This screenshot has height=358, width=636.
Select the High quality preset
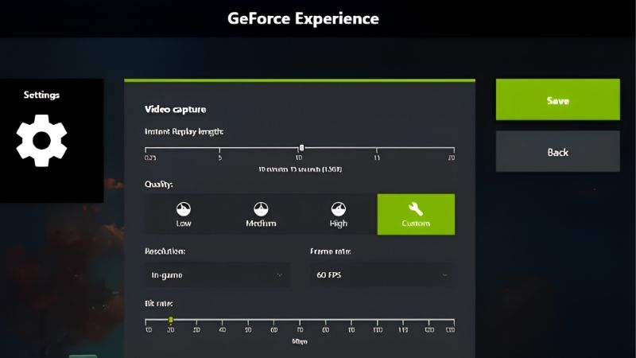pos(339,214)
